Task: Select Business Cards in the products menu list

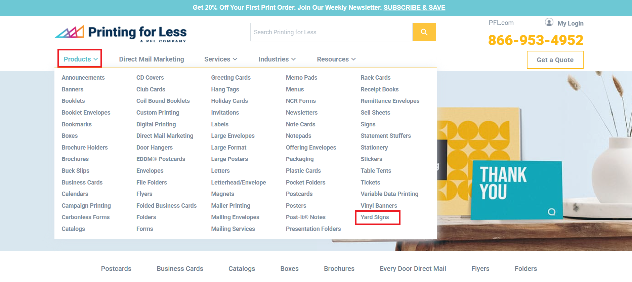Action: [82, 183]
